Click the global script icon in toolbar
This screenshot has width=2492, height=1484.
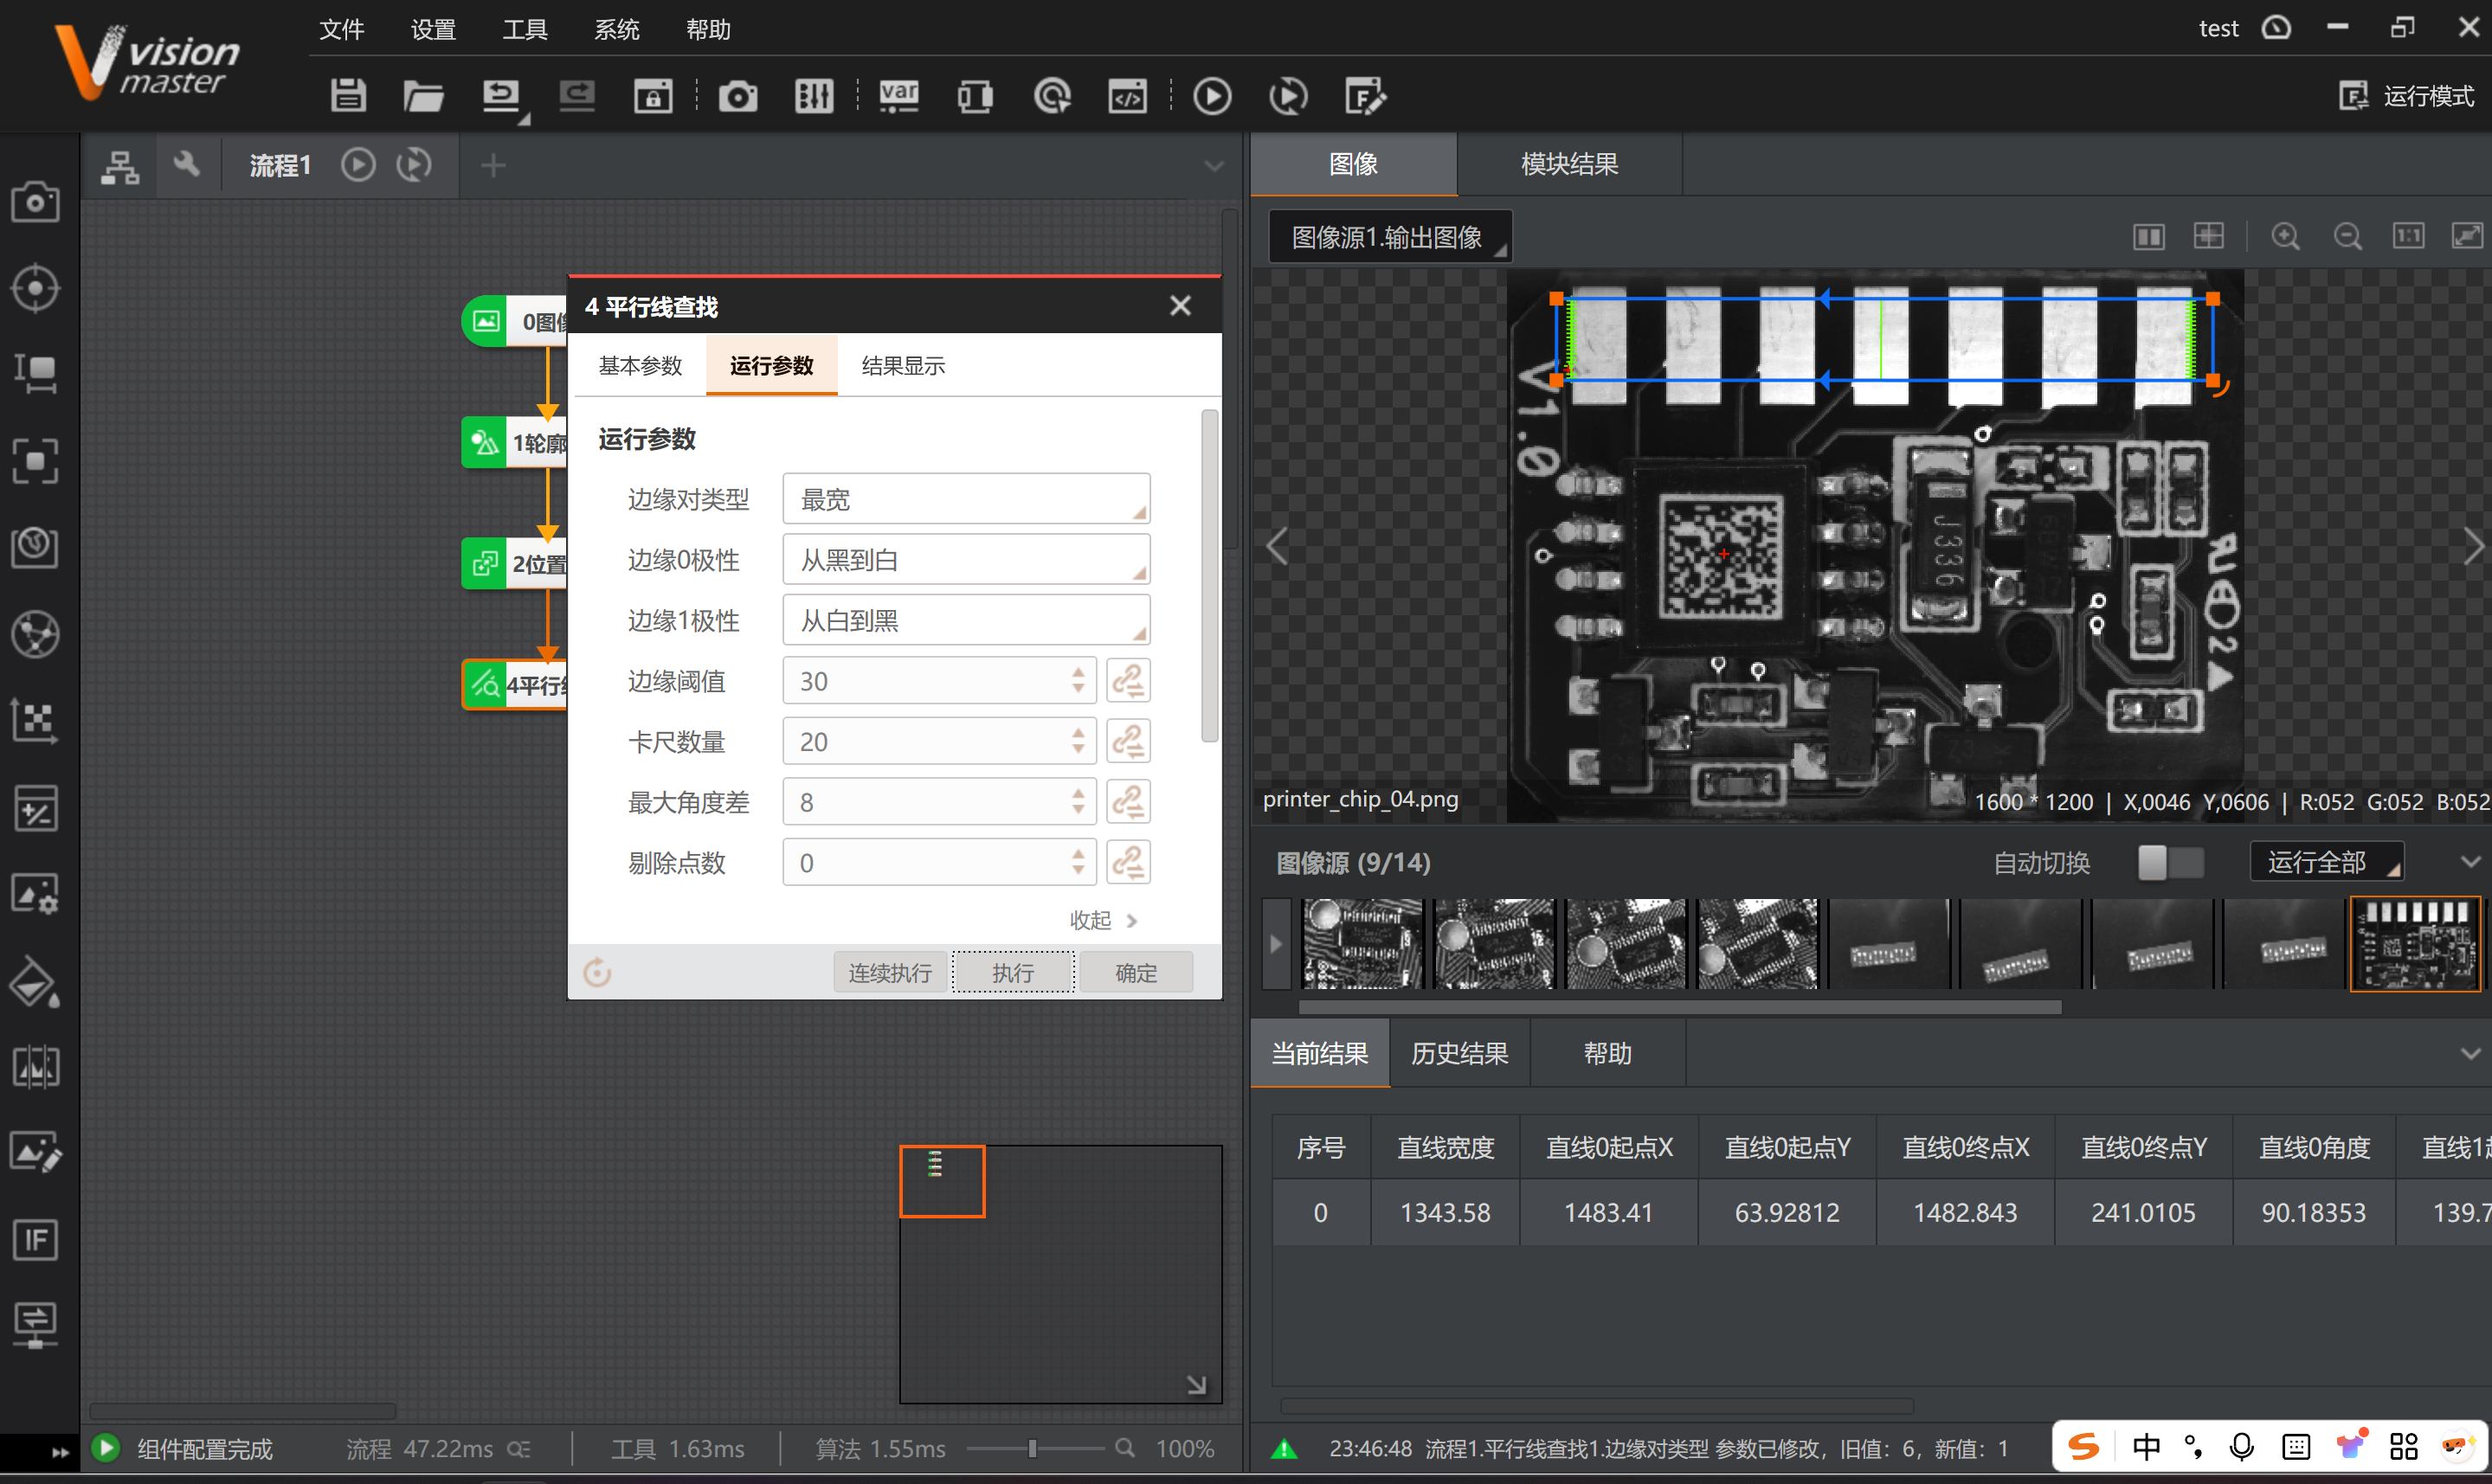(x=1127, y=96)
